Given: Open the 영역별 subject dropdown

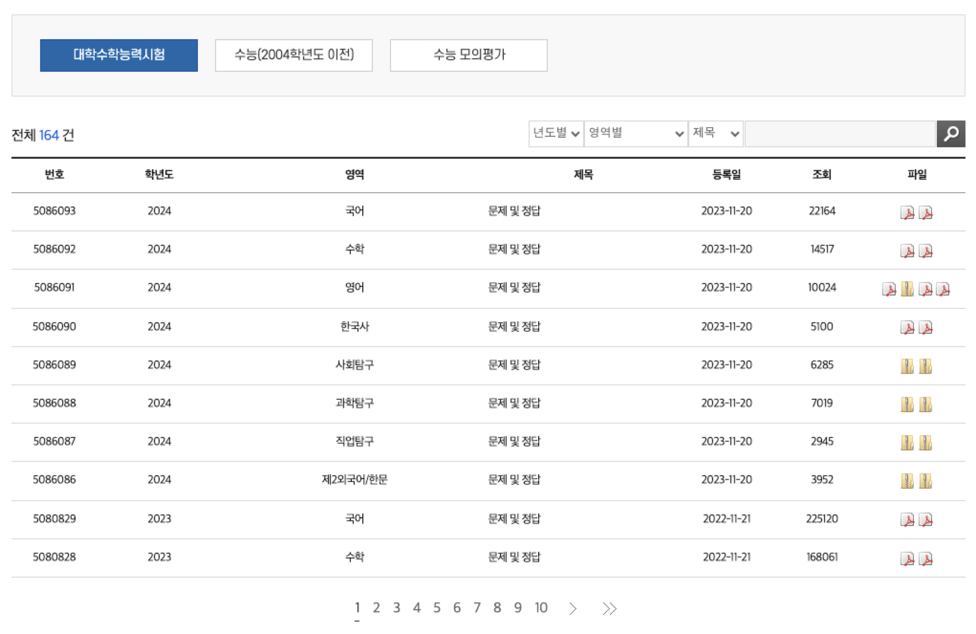Looking at the screenshot, I should pyautogui.click(x=636, y=133).
